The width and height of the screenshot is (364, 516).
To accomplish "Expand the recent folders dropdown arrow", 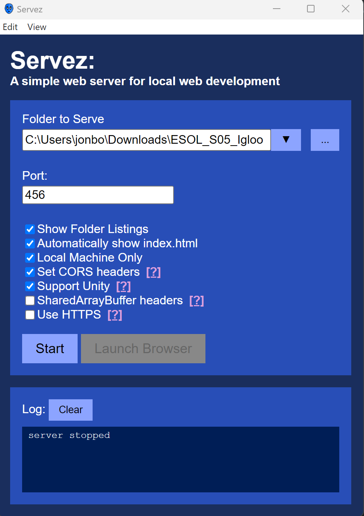I will click(286, 140).
